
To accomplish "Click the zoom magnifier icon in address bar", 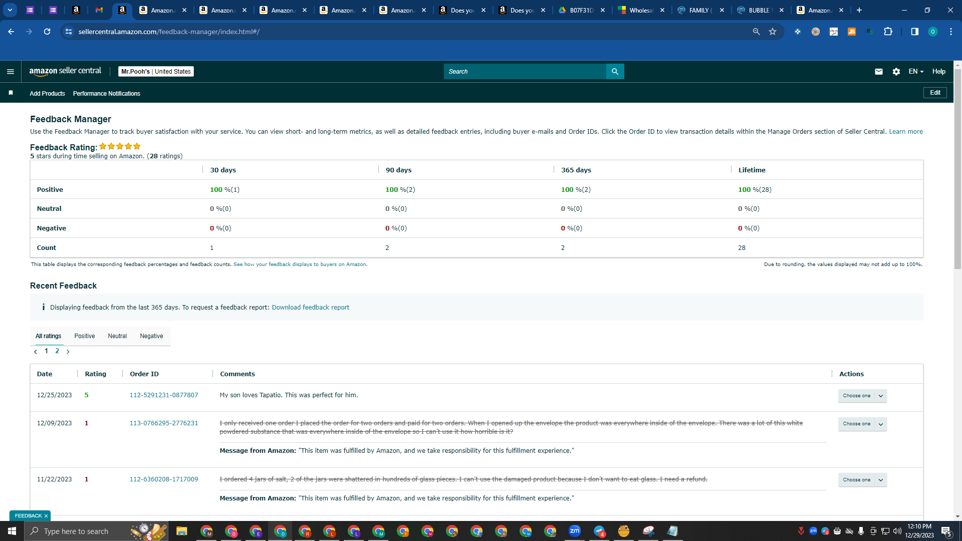I will [756, 32].
